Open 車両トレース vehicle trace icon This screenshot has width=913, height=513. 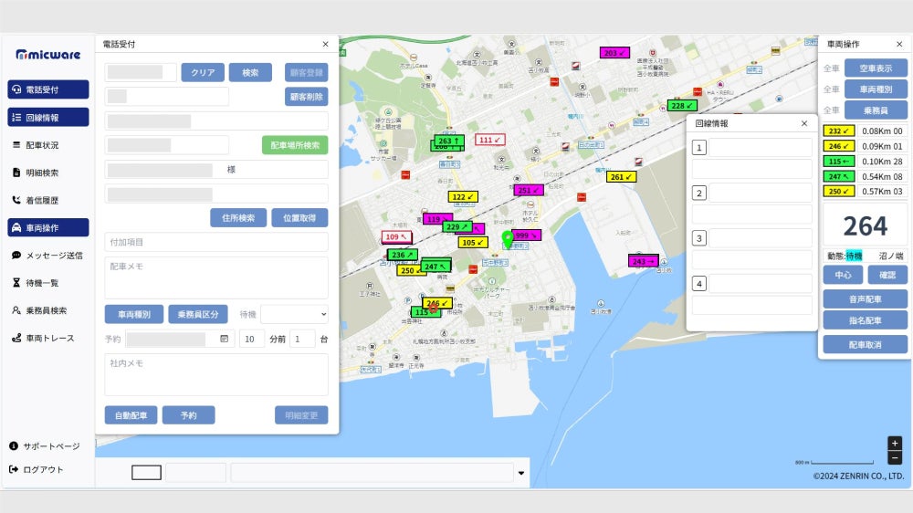16,338
